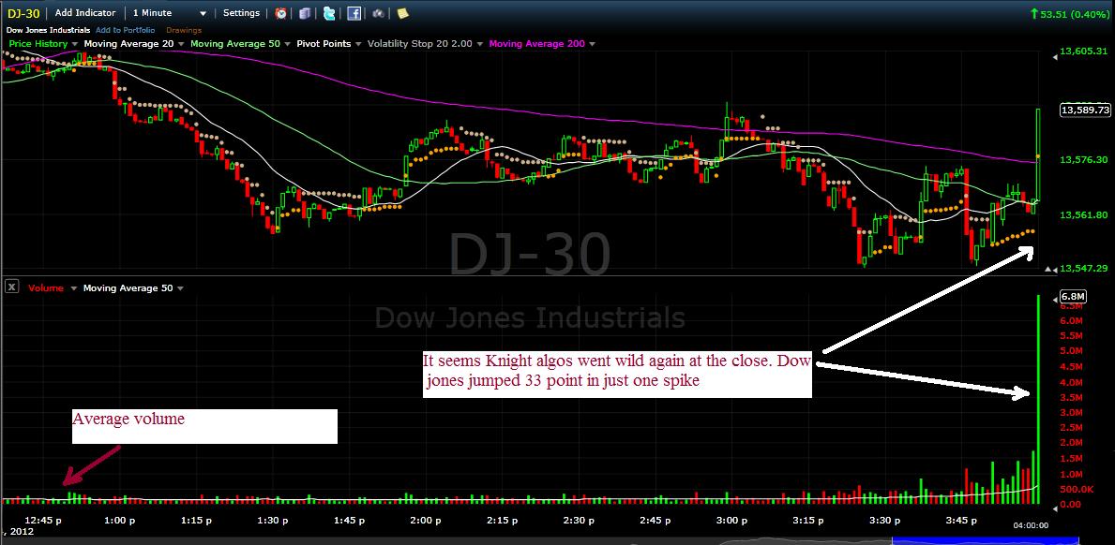This screenshot has width=1115, height=545.
Task: Open the Add Indicator menu
Action: tap(85, 12)
